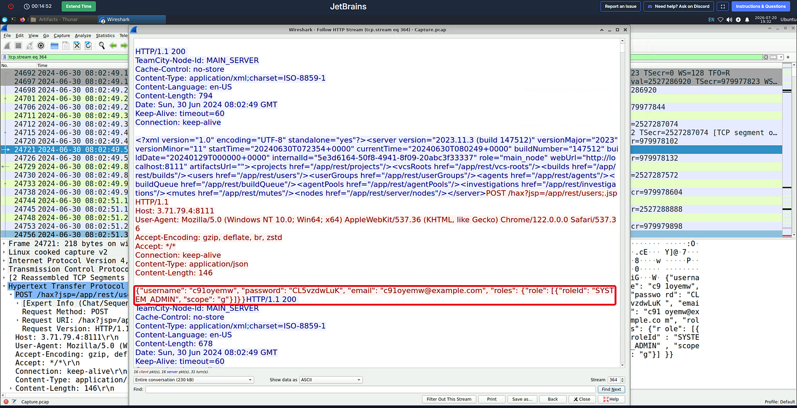Click the volume icon in system tray
Screen dimensions: 797x408
pos(729,19)
